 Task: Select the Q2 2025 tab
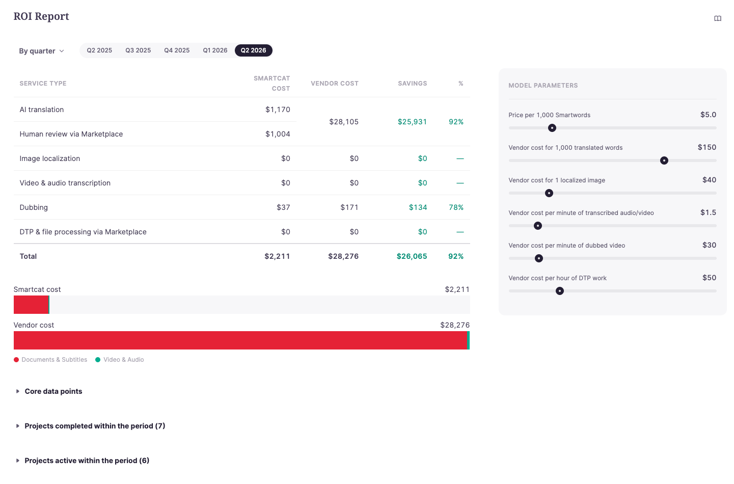(x=99, y=50)
